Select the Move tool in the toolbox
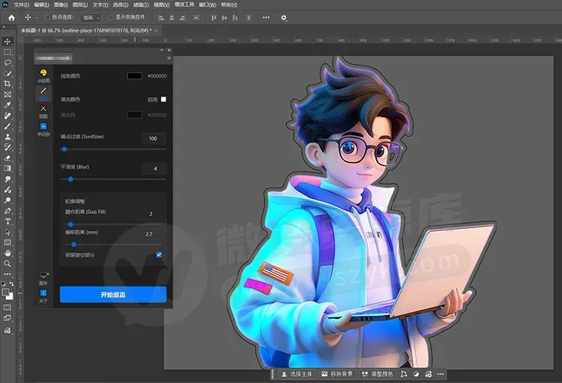This screenshot has height=383, width=562. (x=7, y=42)
